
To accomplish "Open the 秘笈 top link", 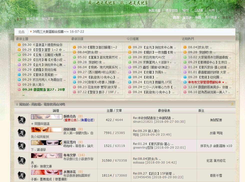I will click(186, 10).
